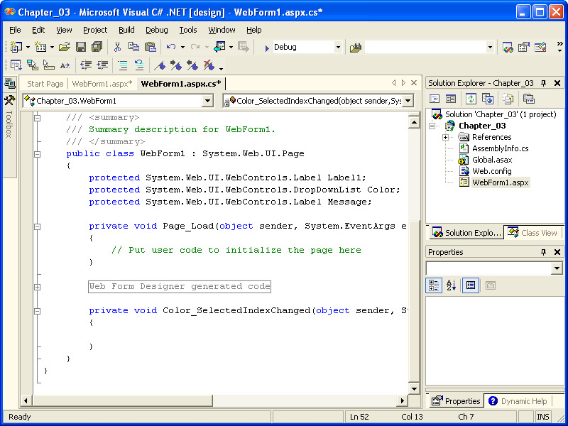
Task: Select Web.config in Solution Explorer
Action: [x=491, y=171]
